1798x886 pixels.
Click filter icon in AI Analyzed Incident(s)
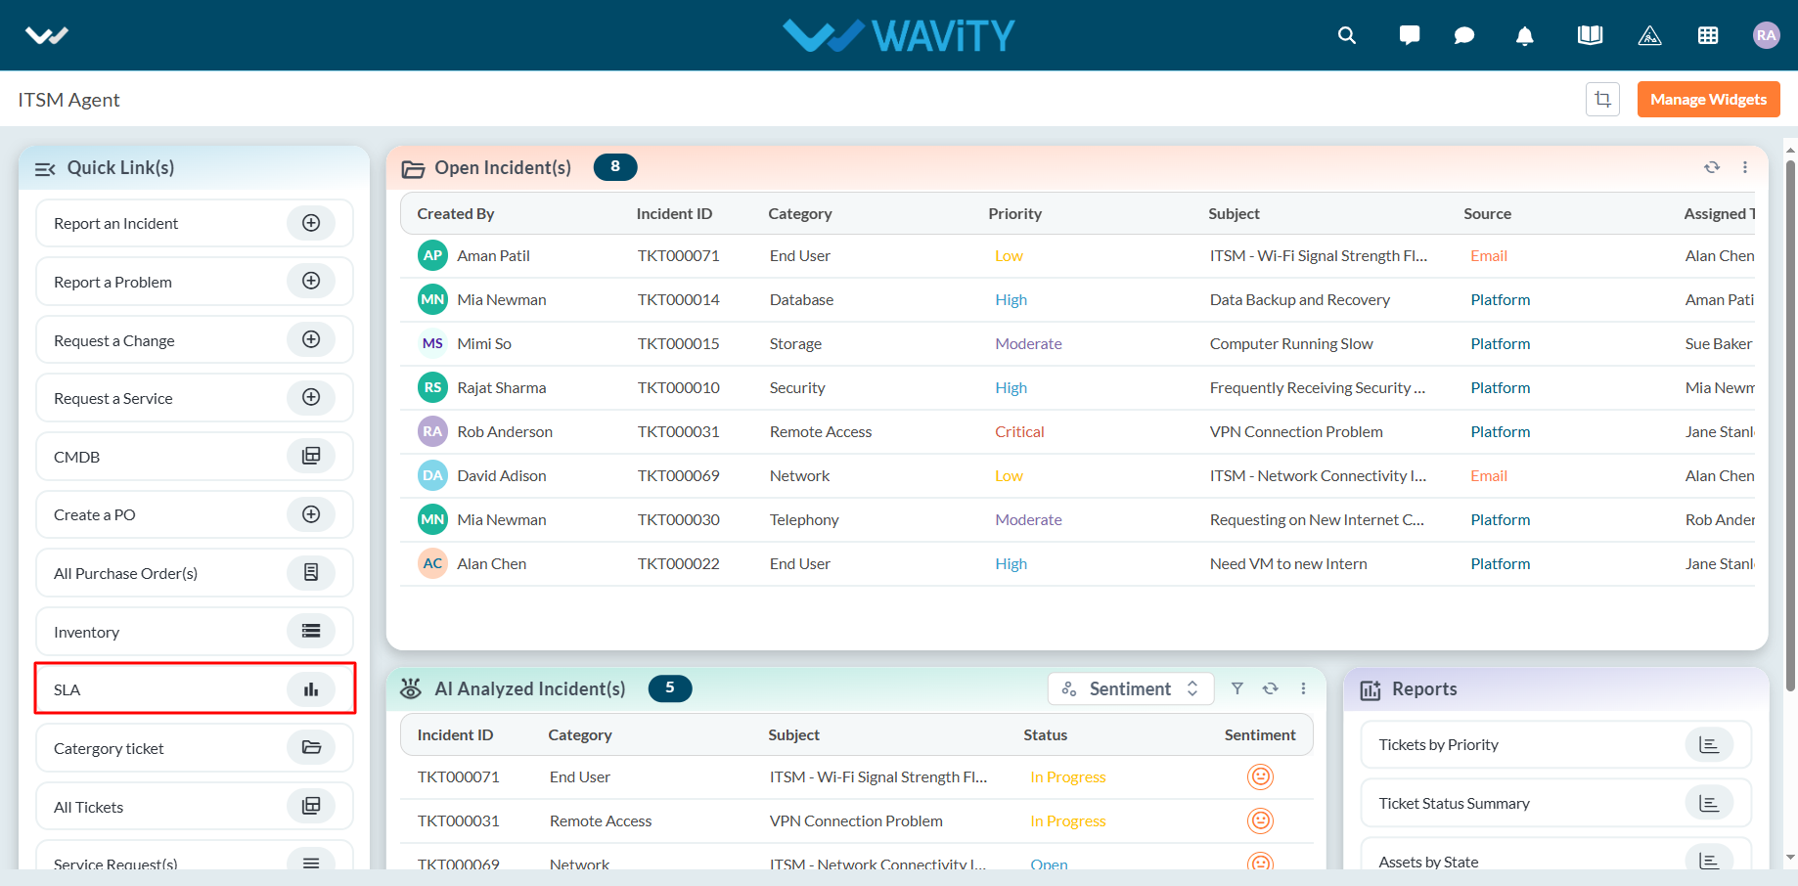[x=1237, y=688]
